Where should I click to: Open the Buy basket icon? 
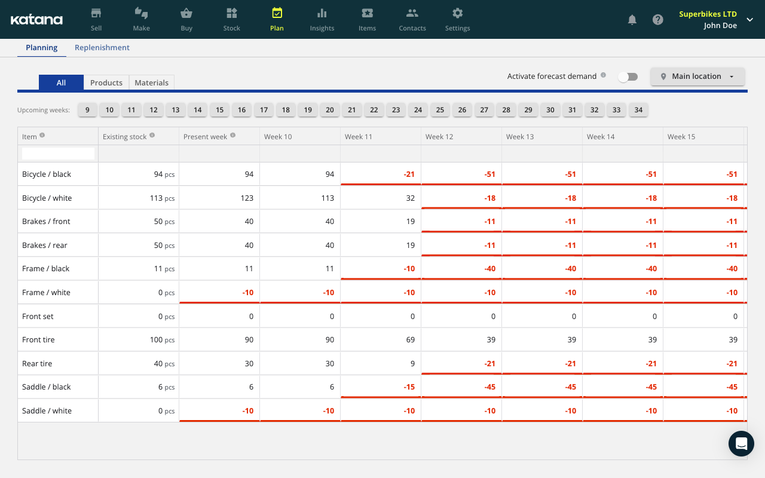click(186, 13)
